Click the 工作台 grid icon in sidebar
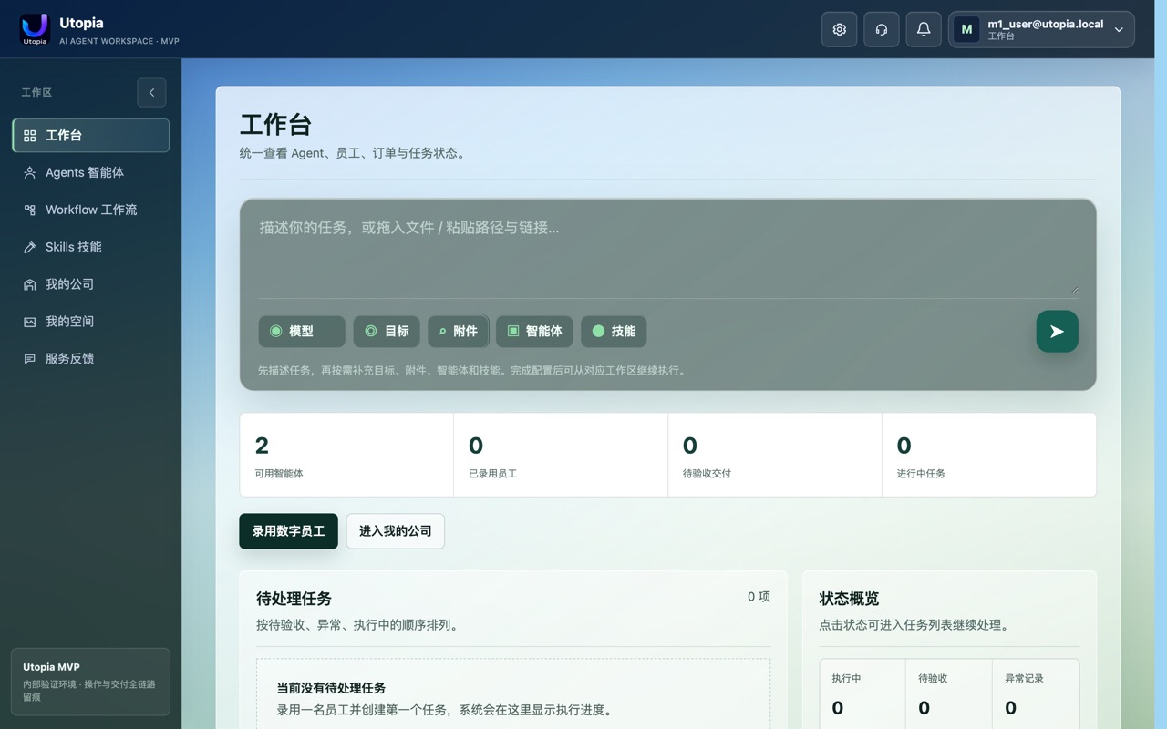 30,136
